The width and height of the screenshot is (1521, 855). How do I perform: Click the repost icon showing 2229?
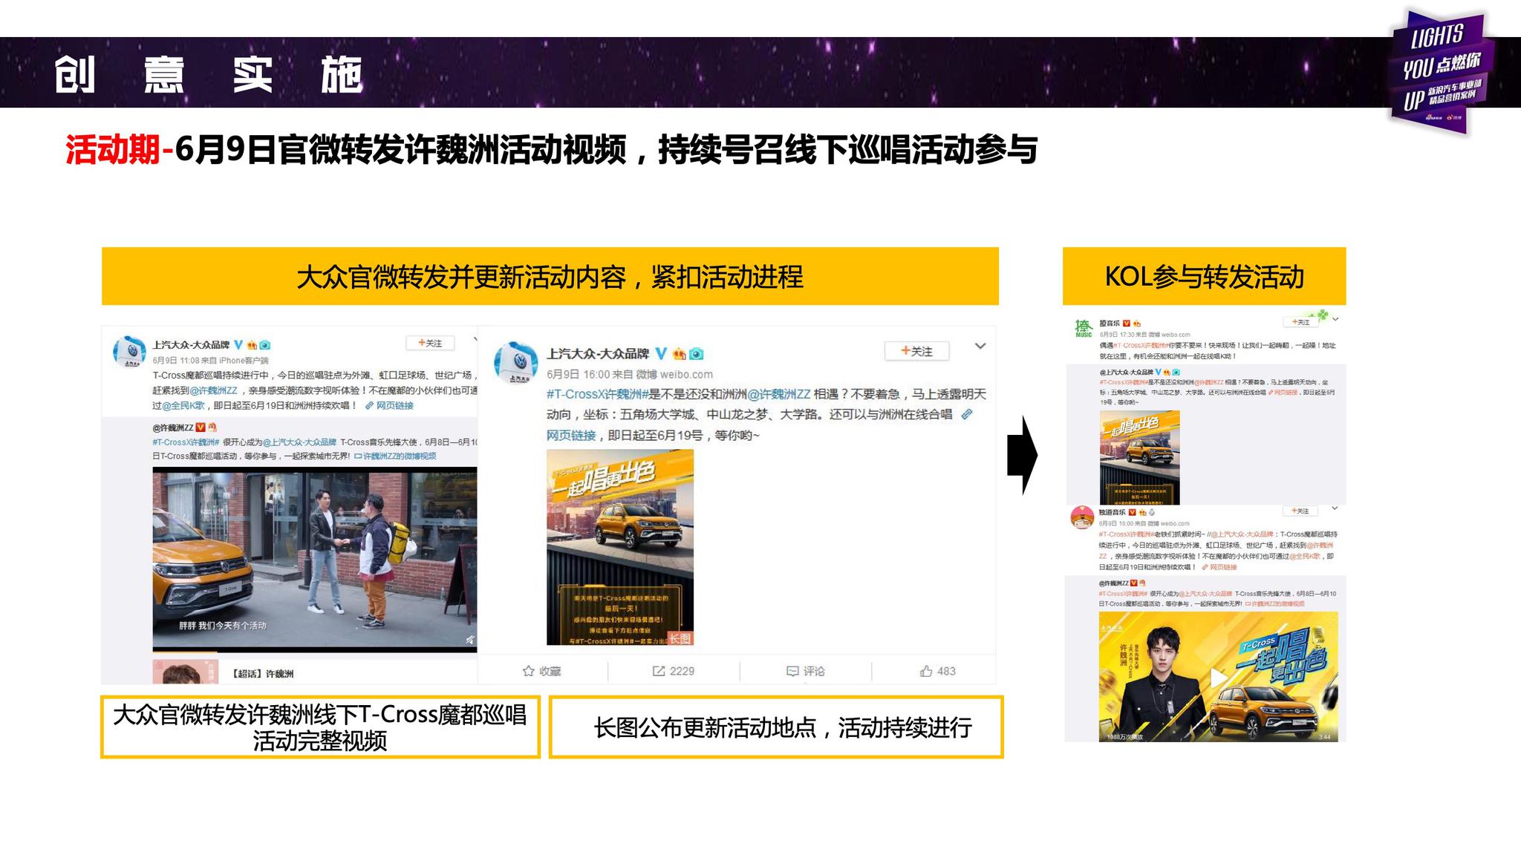tap(659, 671)
